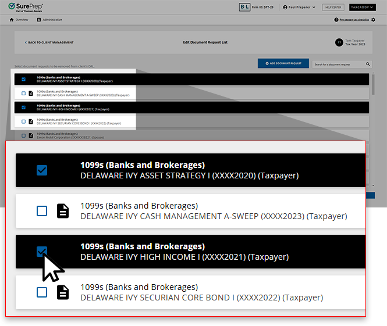The image size is (387, 326).
Task: Click document icon on small Securian Core Bond row
Action: point(31,121)
